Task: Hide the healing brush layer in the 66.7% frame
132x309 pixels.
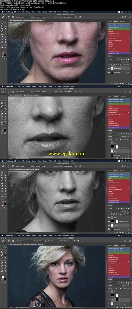Action: click(x=109, y=68)
